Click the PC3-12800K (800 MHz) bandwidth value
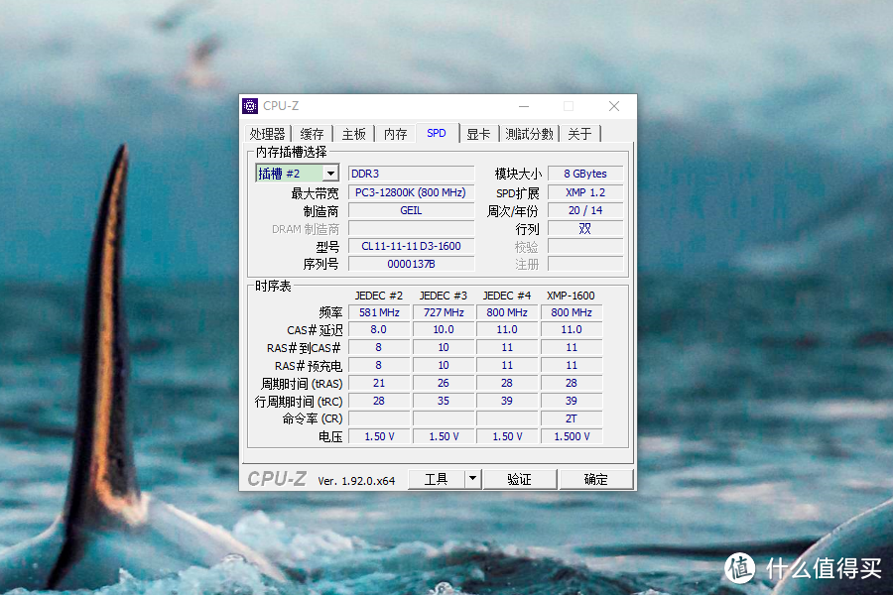893x595 pixels. 411,192
